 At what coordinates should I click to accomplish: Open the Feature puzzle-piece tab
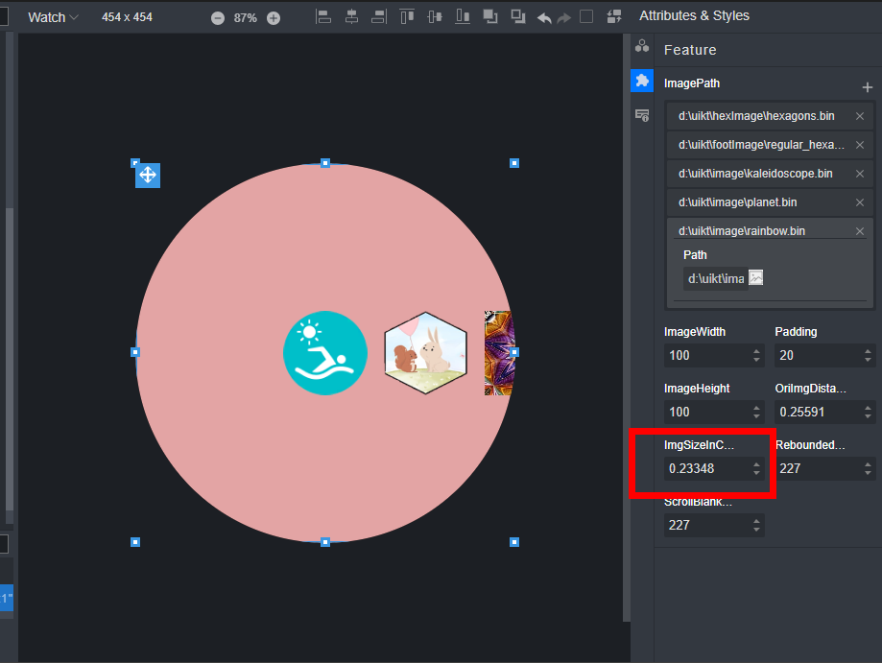(x=641, y=81)
